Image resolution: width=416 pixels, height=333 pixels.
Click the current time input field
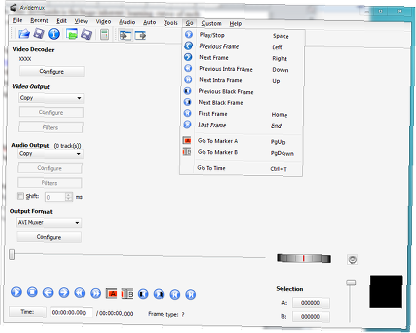[72, 313]
